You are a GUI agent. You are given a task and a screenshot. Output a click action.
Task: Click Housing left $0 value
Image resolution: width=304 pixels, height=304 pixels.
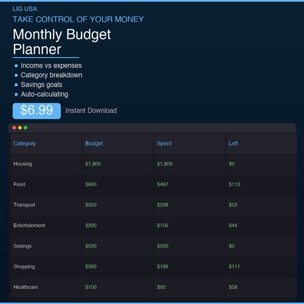pos(232,164)
